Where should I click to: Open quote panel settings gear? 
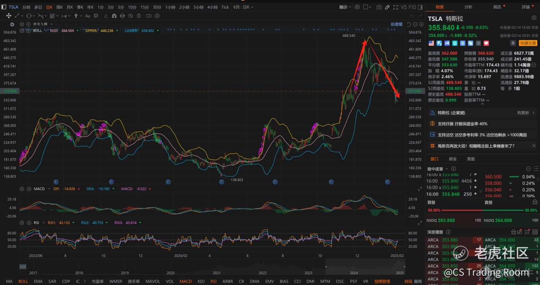534,18
